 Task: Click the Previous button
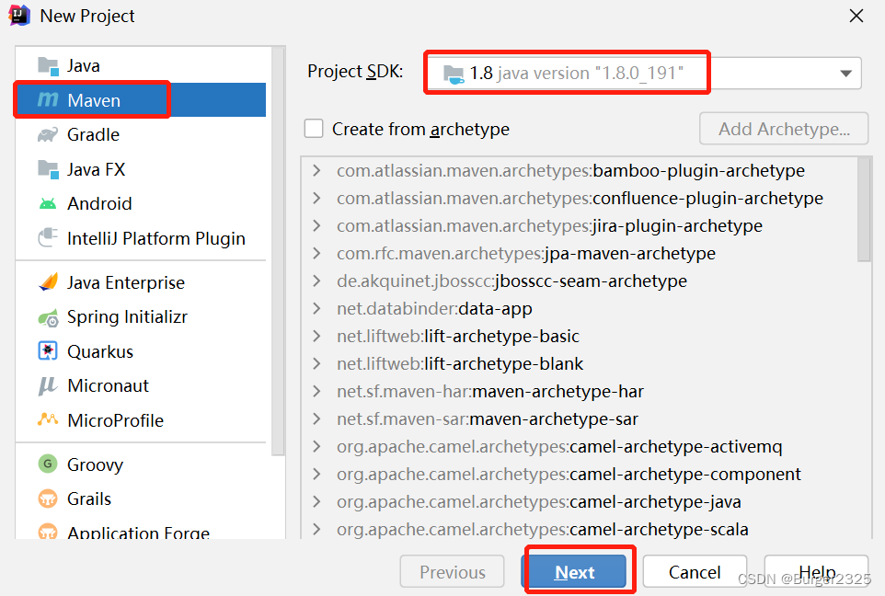452,572
